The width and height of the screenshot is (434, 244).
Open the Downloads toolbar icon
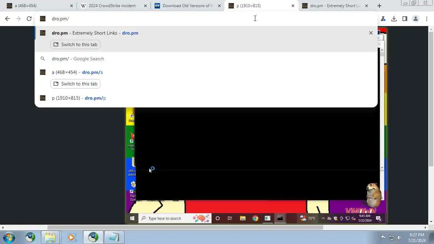click(394, 19)
